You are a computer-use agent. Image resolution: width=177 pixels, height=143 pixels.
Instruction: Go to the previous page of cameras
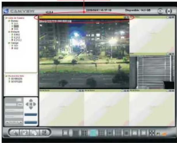tap(135, 133)
